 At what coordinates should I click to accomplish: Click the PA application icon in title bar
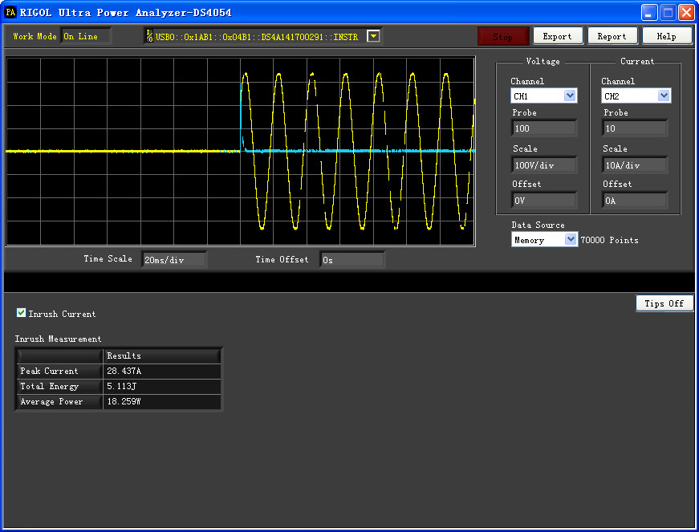(10, 12)
